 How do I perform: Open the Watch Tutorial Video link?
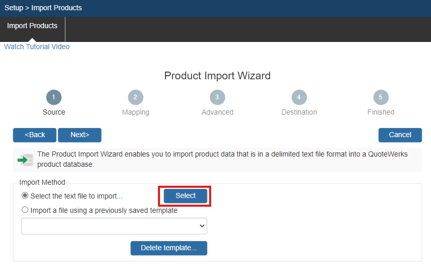point(37,47)
